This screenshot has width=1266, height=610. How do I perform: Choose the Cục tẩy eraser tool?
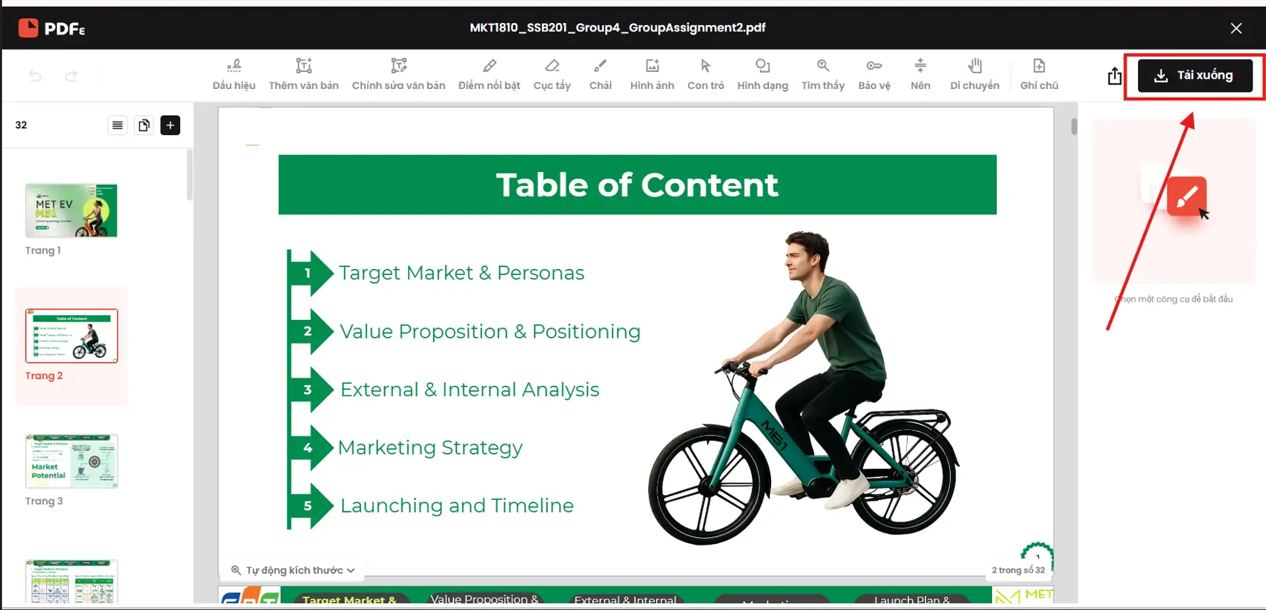(552, 75)
